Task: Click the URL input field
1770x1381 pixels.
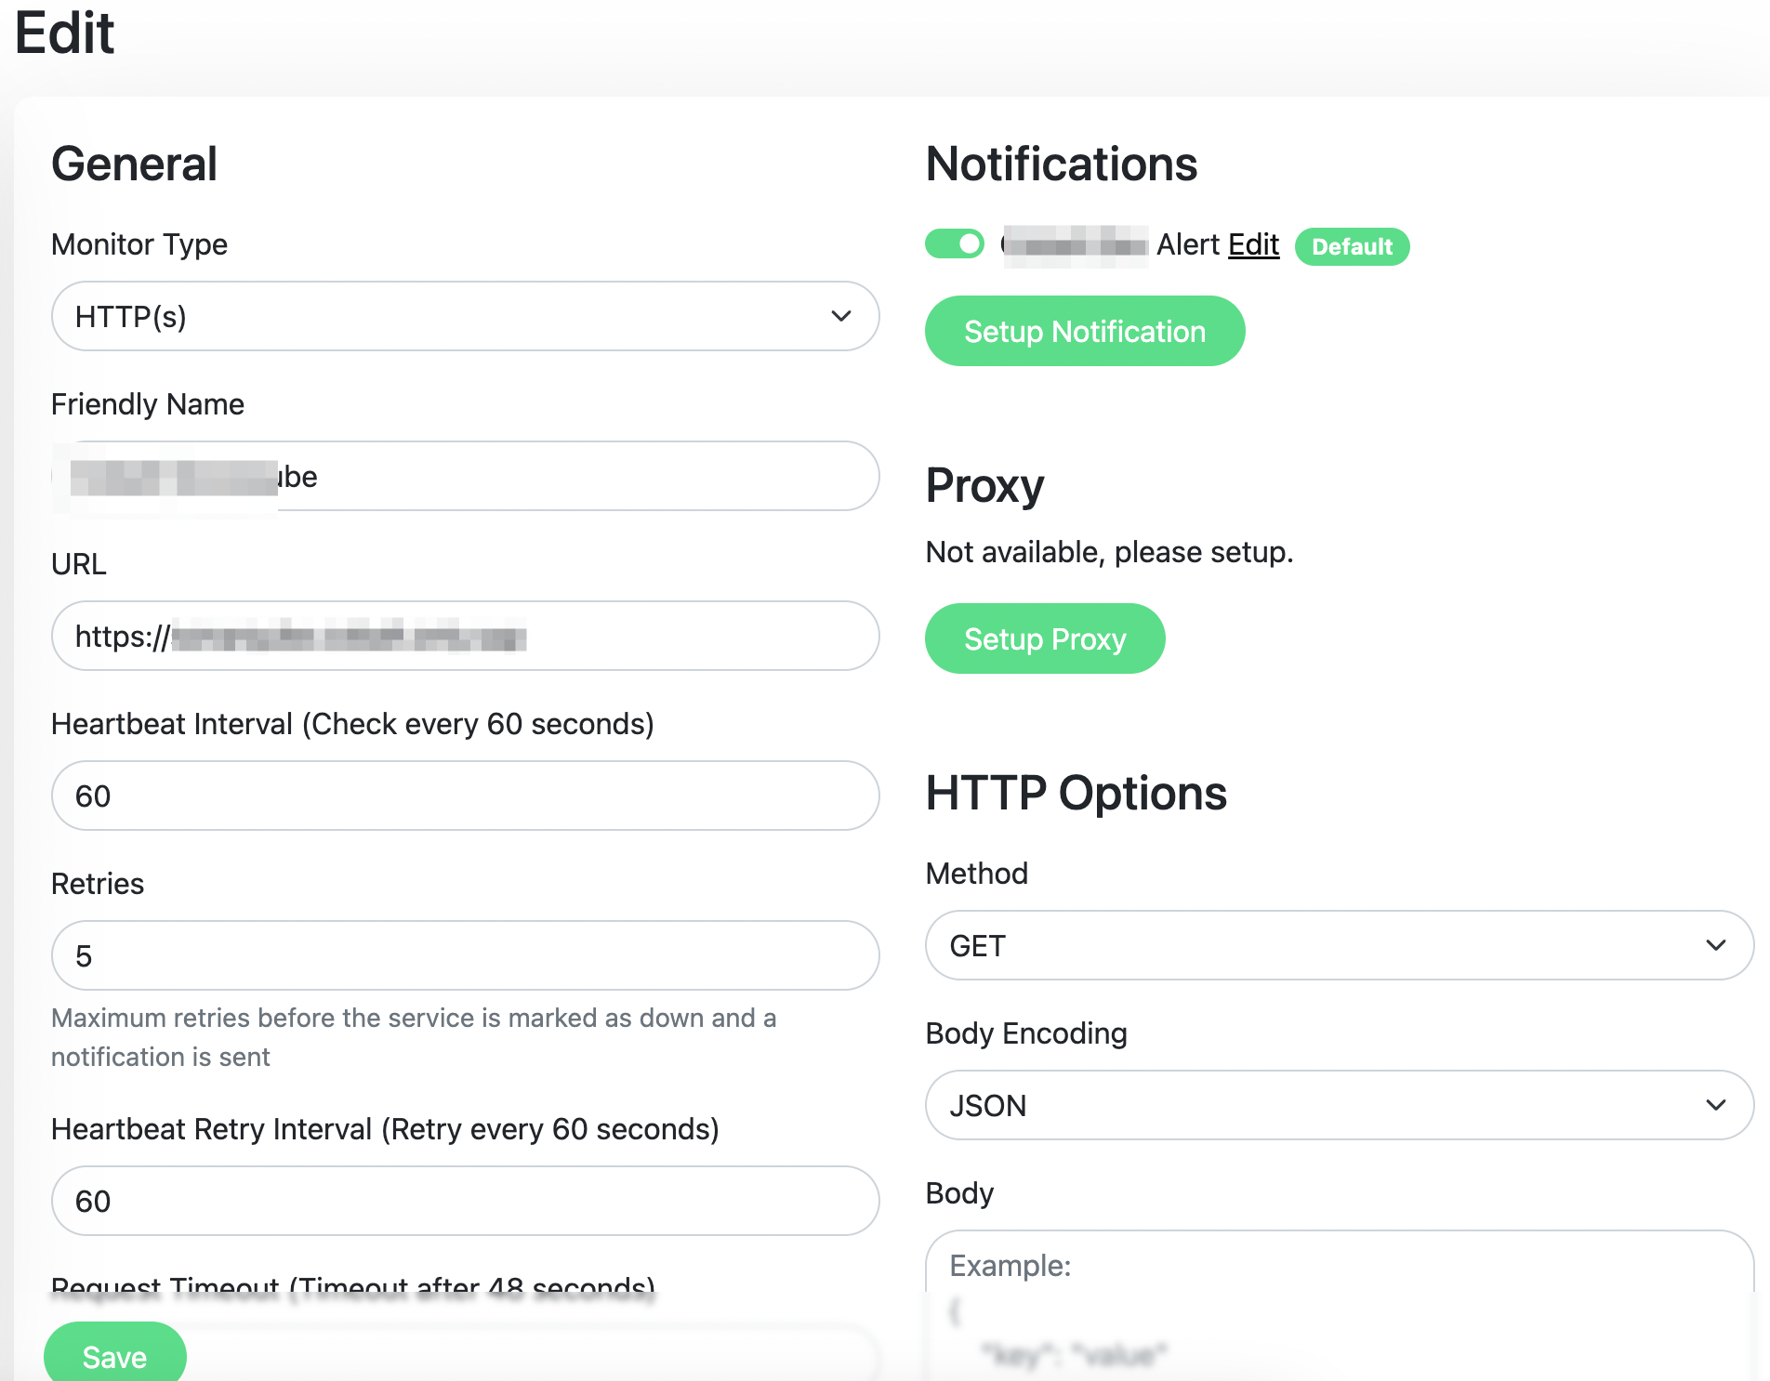Action: tap(464, 637)
